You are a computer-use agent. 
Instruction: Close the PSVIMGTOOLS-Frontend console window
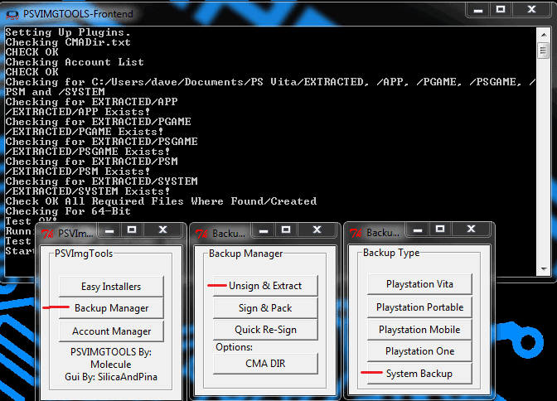(x=531, y=10)
